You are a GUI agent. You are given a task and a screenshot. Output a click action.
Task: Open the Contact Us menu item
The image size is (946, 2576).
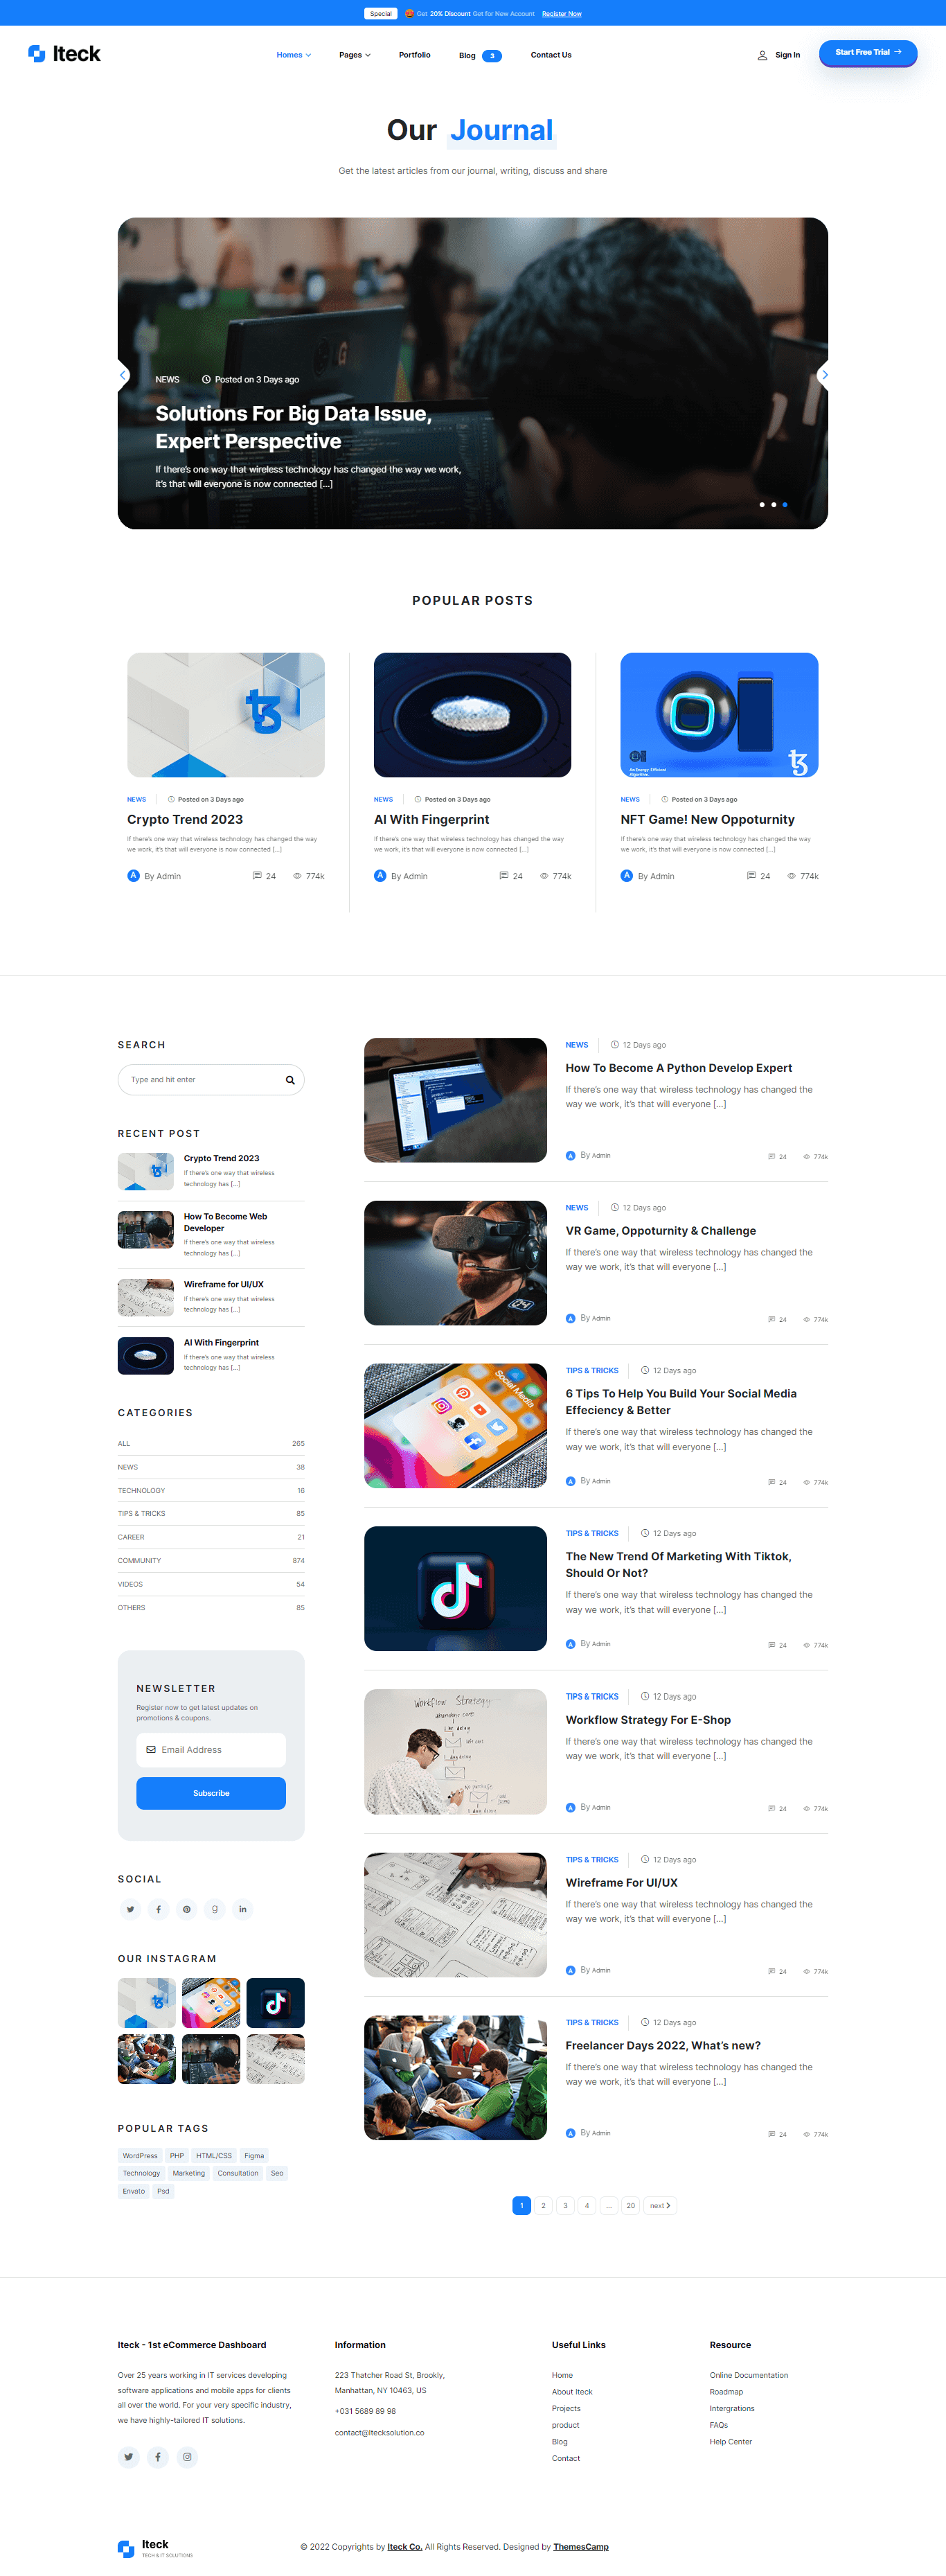click(x=550, y=55)
